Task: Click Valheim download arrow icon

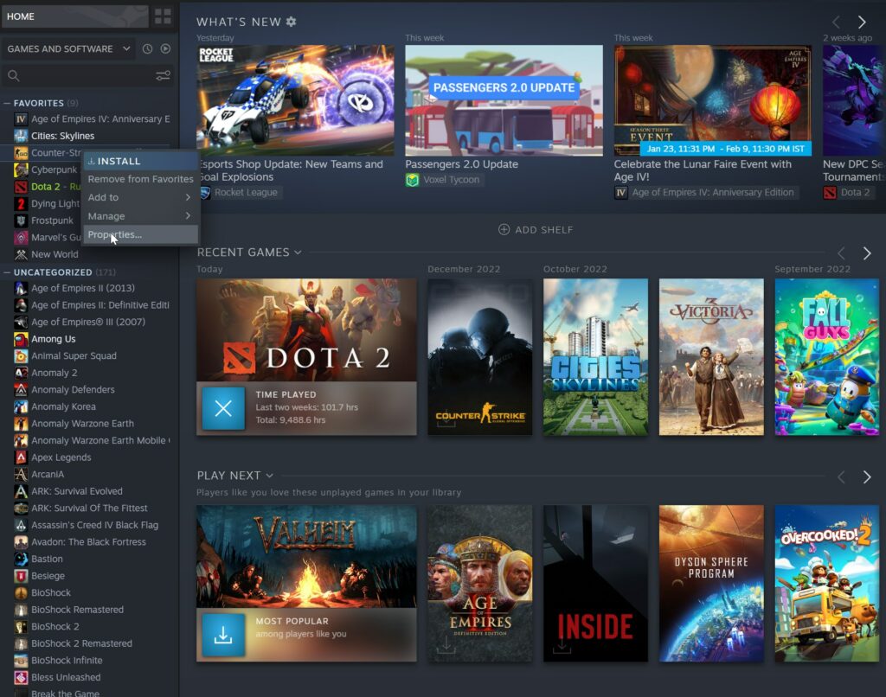Action: (223, 635)
